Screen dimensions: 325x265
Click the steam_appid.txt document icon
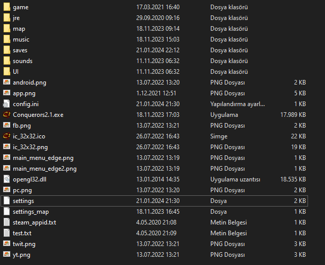pos(7,222)
